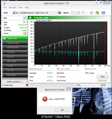Open the Help menu

27,7
